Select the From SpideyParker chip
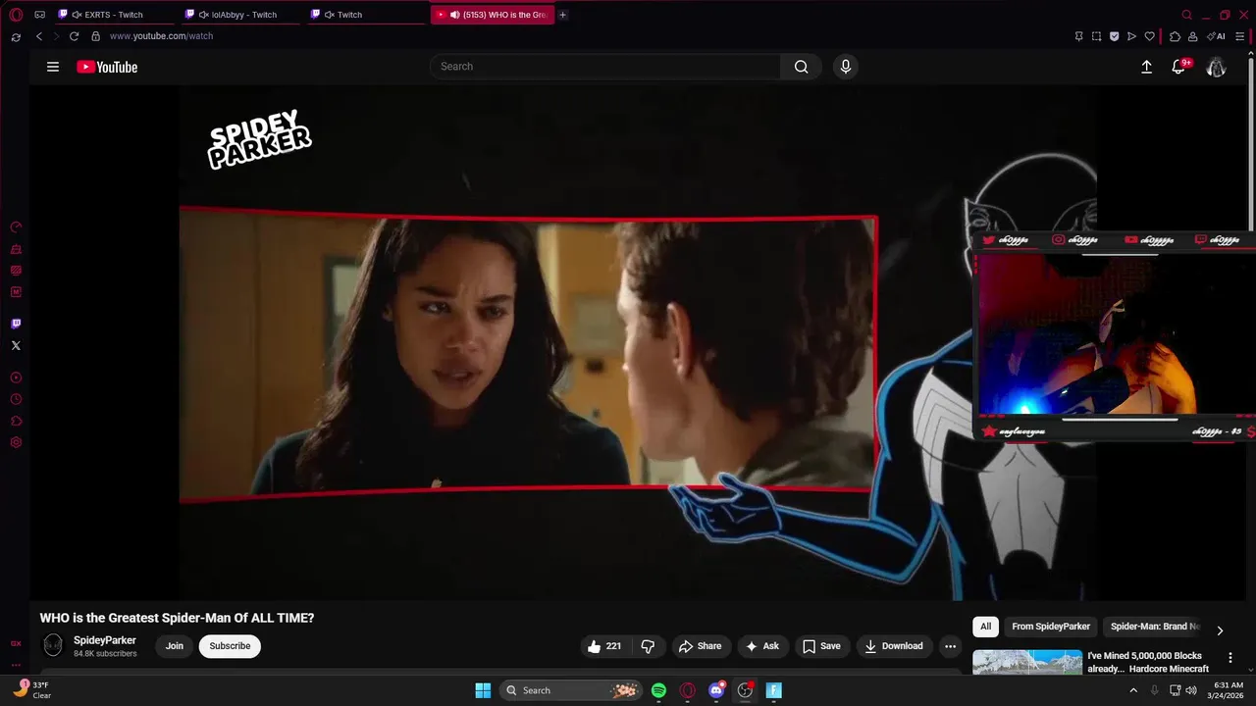 click(1051, 627)
